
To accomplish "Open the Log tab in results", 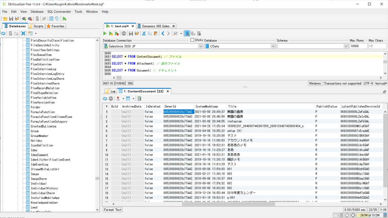I will (x=111, y=91).
